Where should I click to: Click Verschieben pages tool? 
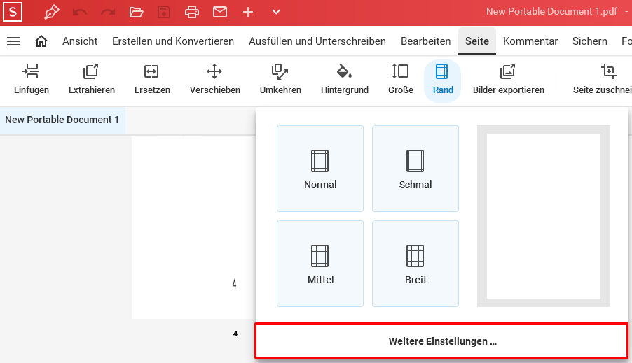215,80
